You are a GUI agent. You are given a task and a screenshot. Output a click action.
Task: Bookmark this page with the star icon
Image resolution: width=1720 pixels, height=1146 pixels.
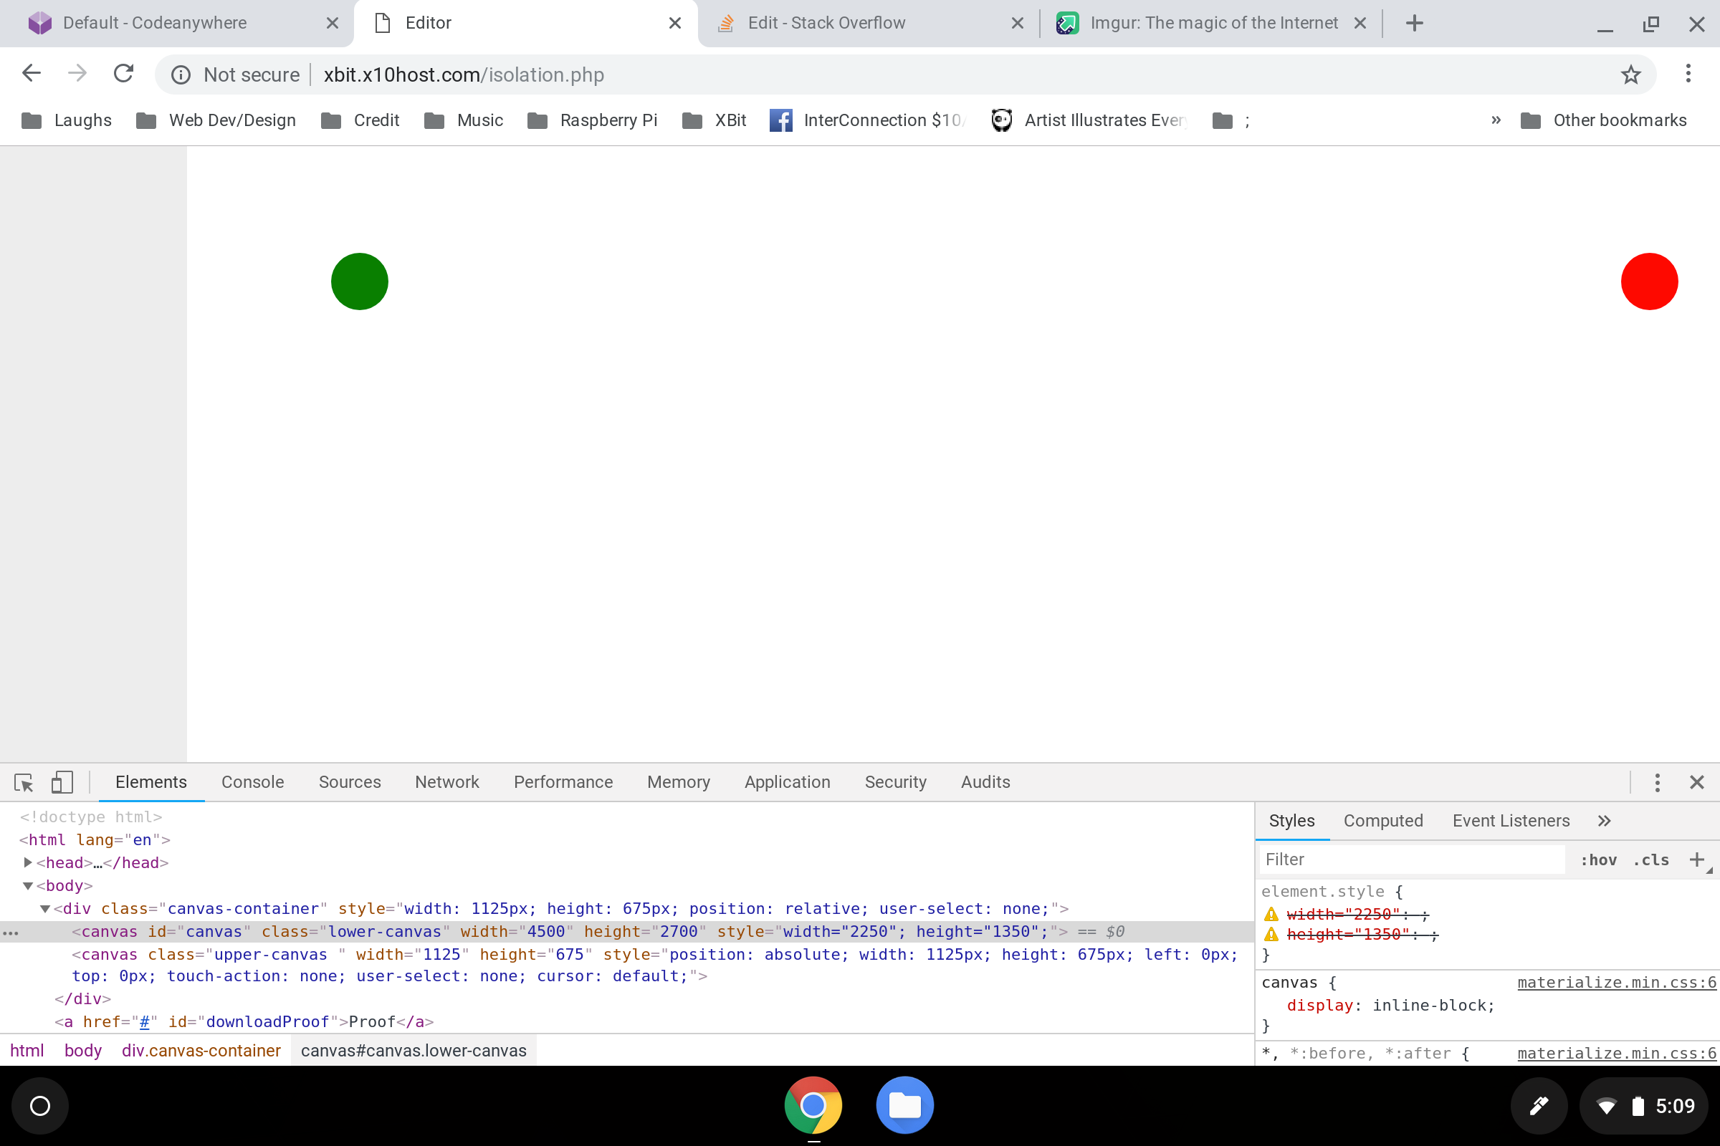[x=1631, y=74]
